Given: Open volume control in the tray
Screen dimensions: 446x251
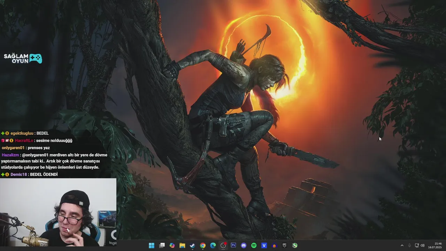Looking at the screenshot, I should tap(423, 245).
